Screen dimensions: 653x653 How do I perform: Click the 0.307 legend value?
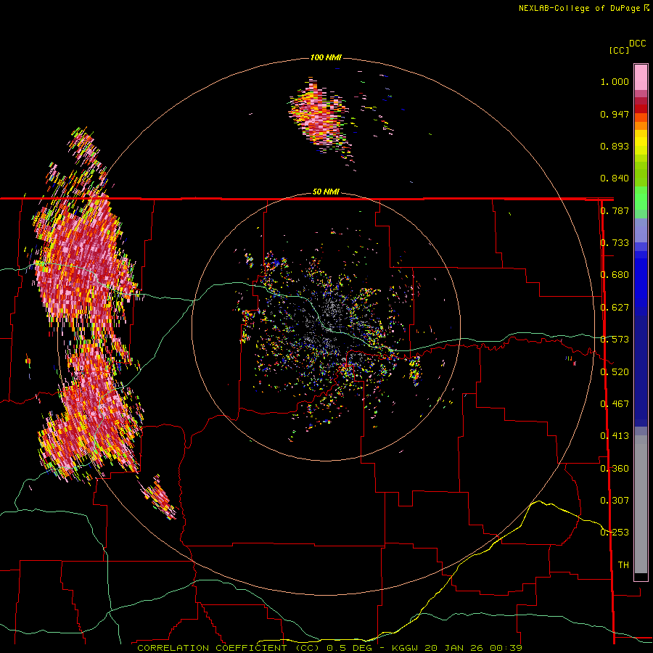click(615, 501)
